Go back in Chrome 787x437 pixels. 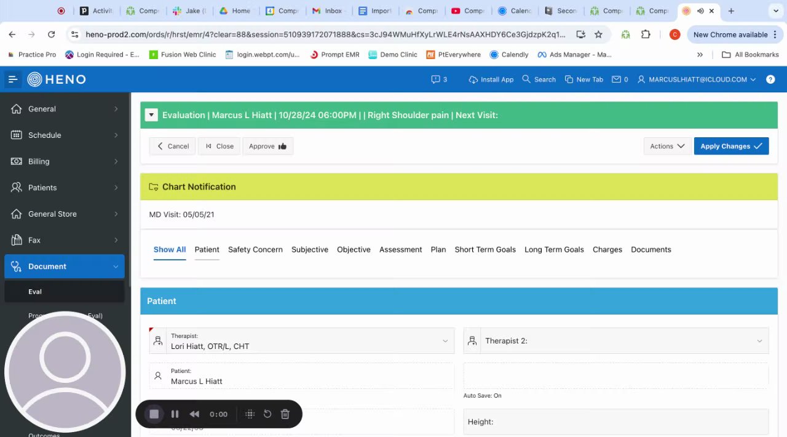12,34
